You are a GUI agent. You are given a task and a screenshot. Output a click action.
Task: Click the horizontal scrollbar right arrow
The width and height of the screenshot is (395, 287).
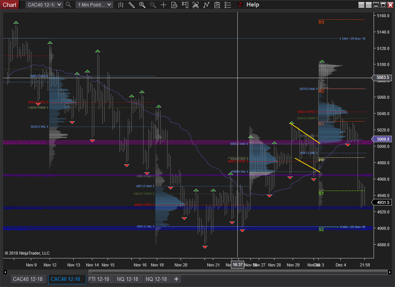click(390, 272)
